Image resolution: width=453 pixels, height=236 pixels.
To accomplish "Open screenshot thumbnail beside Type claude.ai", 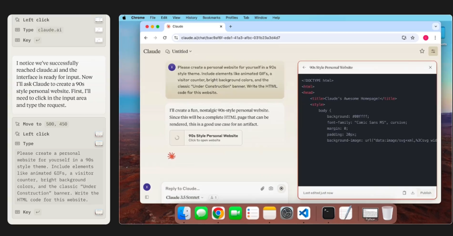I will tap(99, 30).
